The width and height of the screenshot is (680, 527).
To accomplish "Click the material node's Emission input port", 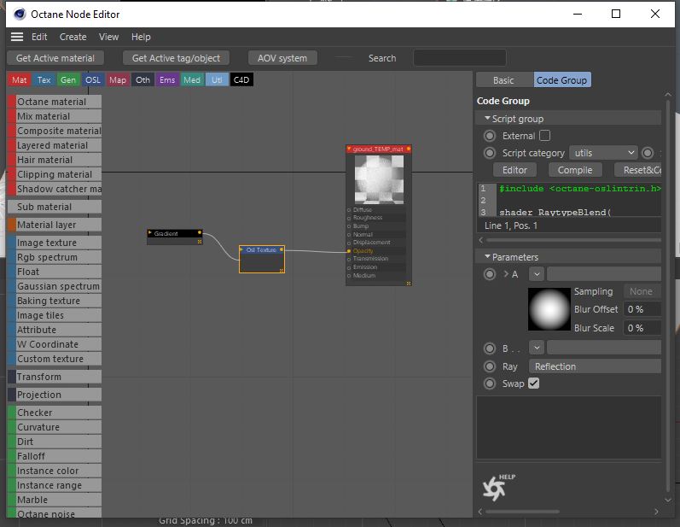I will coord(349,267).
